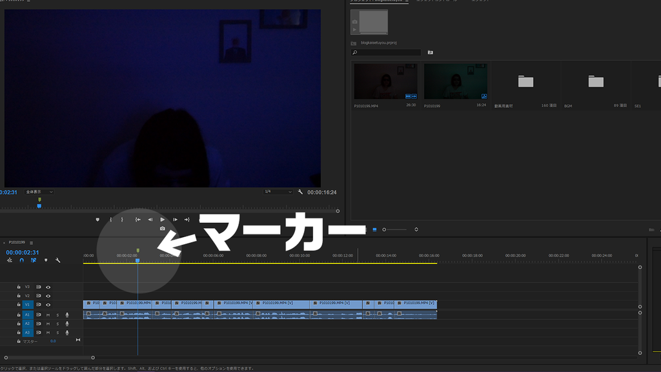Select P1010199.MP4 clip thumbnail
Screen dimensions: 661x372
(386, 81)
